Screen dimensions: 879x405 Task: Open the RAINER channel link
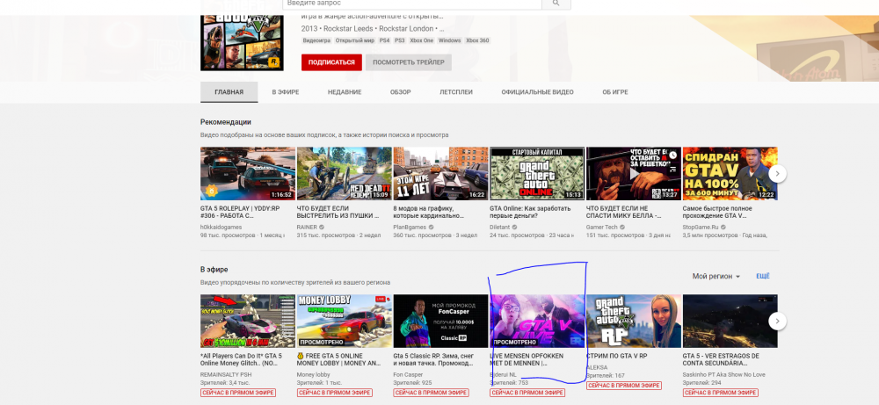pos(308,227)
